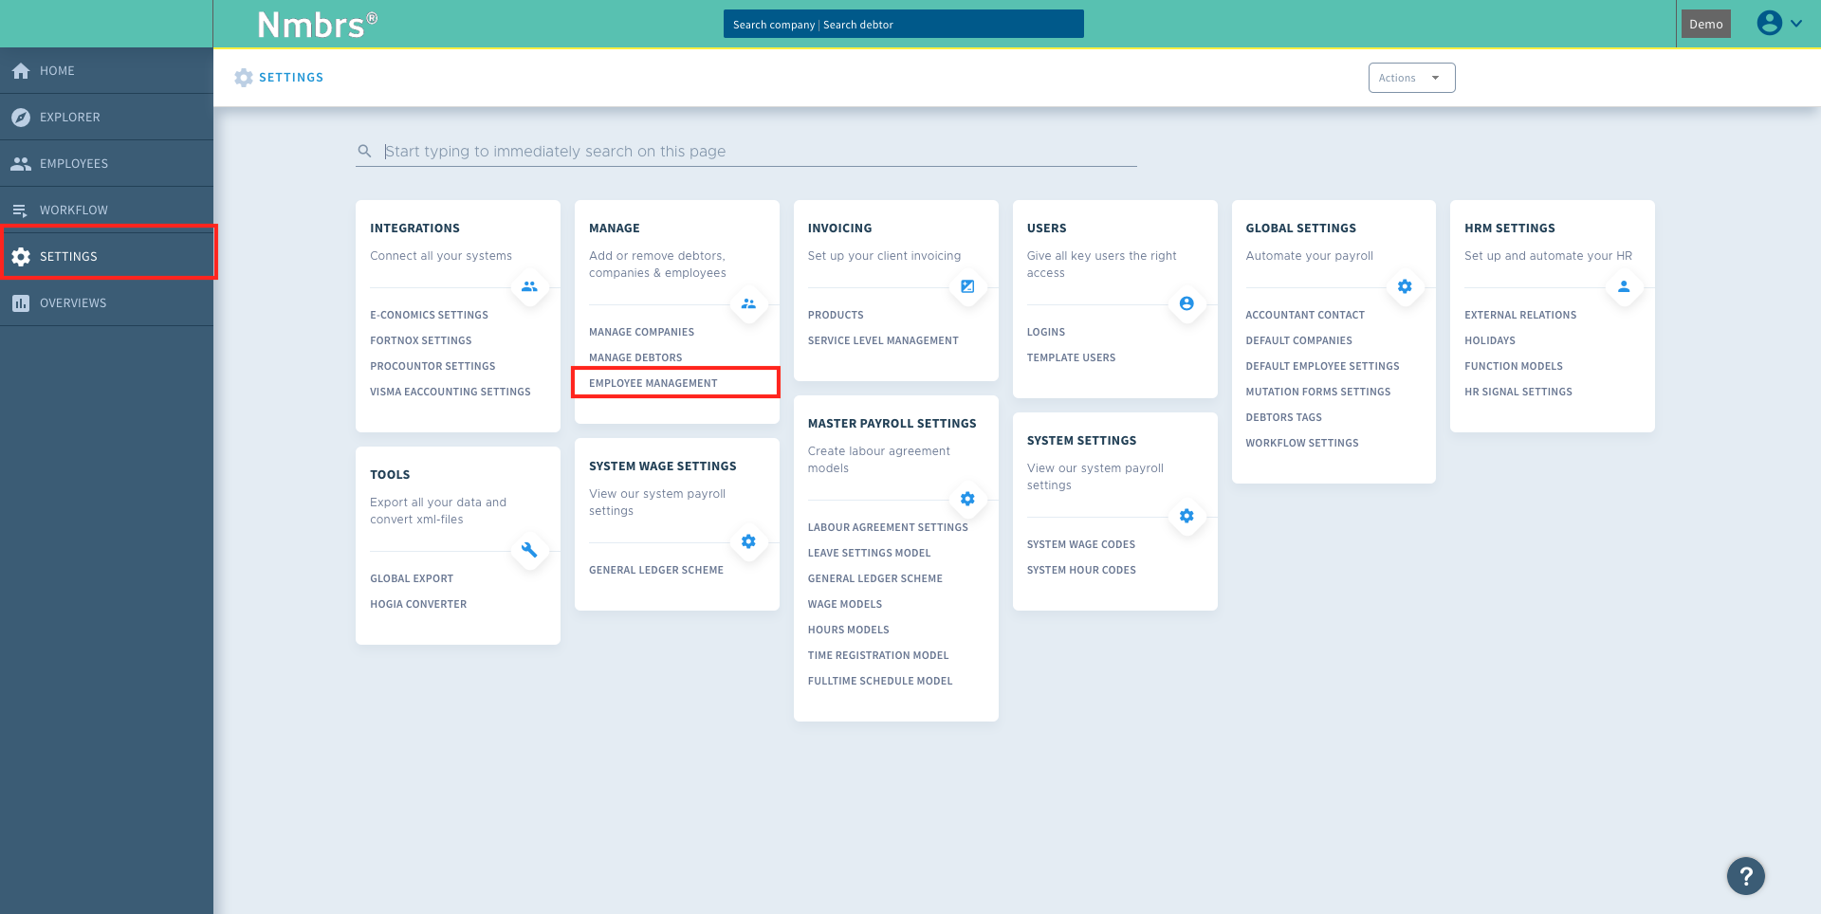Open Visma eAccounting Settings link
1821x914 pixels.
(450, 392)
